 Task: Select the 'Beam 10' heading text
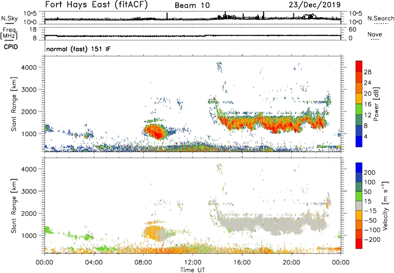192,5
